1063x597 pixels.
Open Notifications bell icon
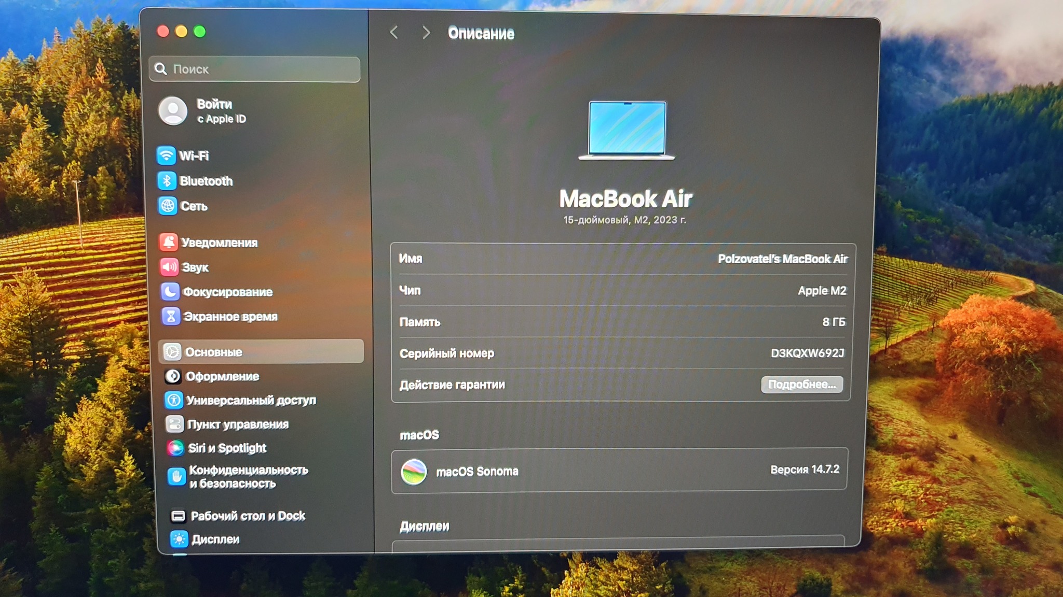coord(169,242)
